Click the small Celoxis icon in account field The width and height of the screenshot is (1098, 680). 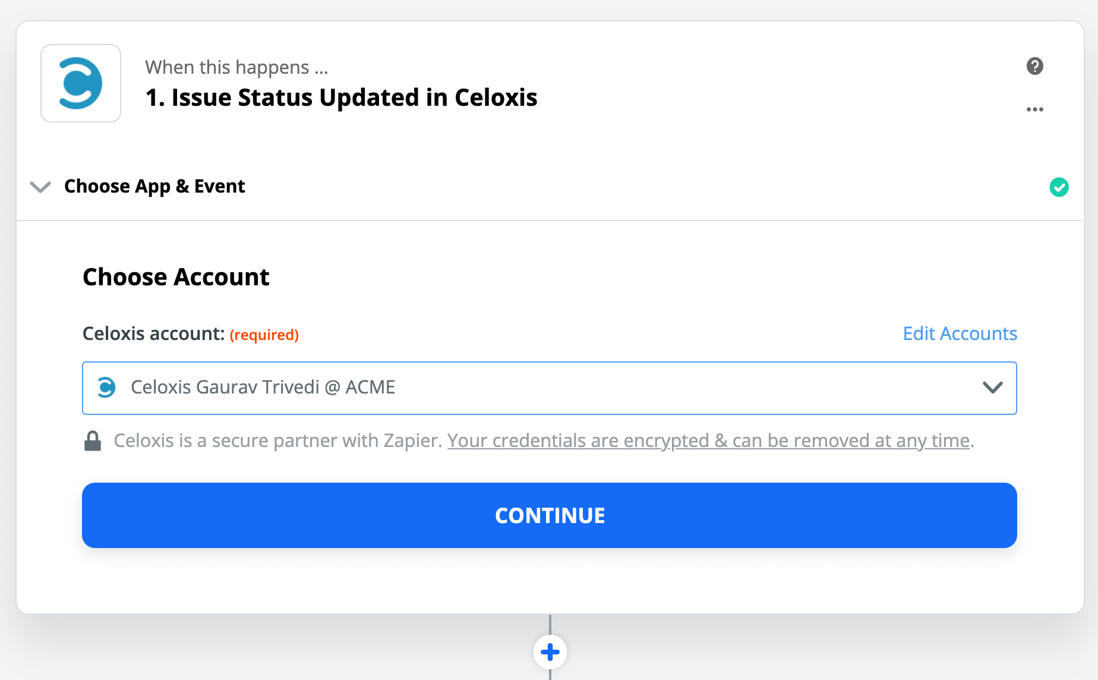pyautogui.click(x=106, y=388)
